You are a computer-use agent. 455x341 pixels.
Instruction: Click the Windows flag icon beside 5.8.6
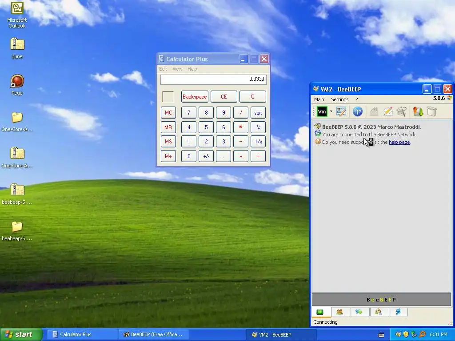[449, 98]
